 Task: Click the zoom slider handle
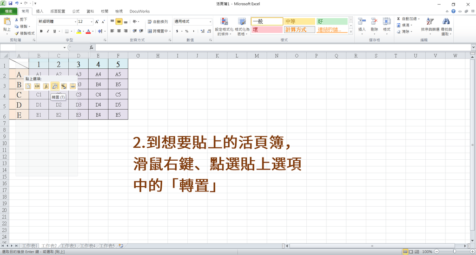[x=455, y=252]
